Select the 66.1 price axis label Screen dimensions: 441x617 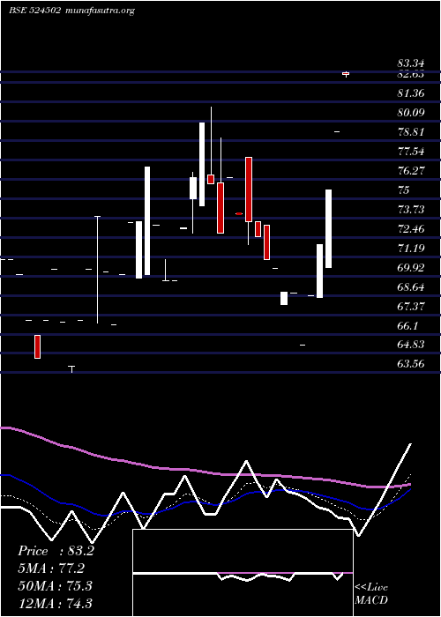(407, 325)
